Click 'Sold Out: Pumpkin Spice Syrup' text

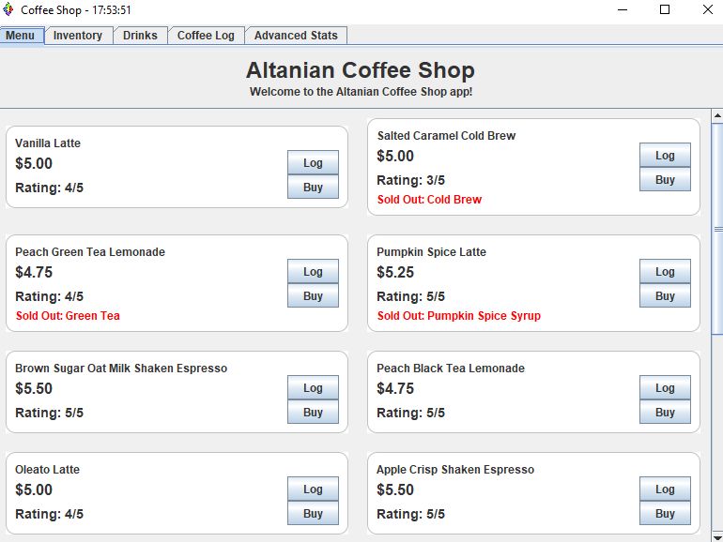pos(459,316)
